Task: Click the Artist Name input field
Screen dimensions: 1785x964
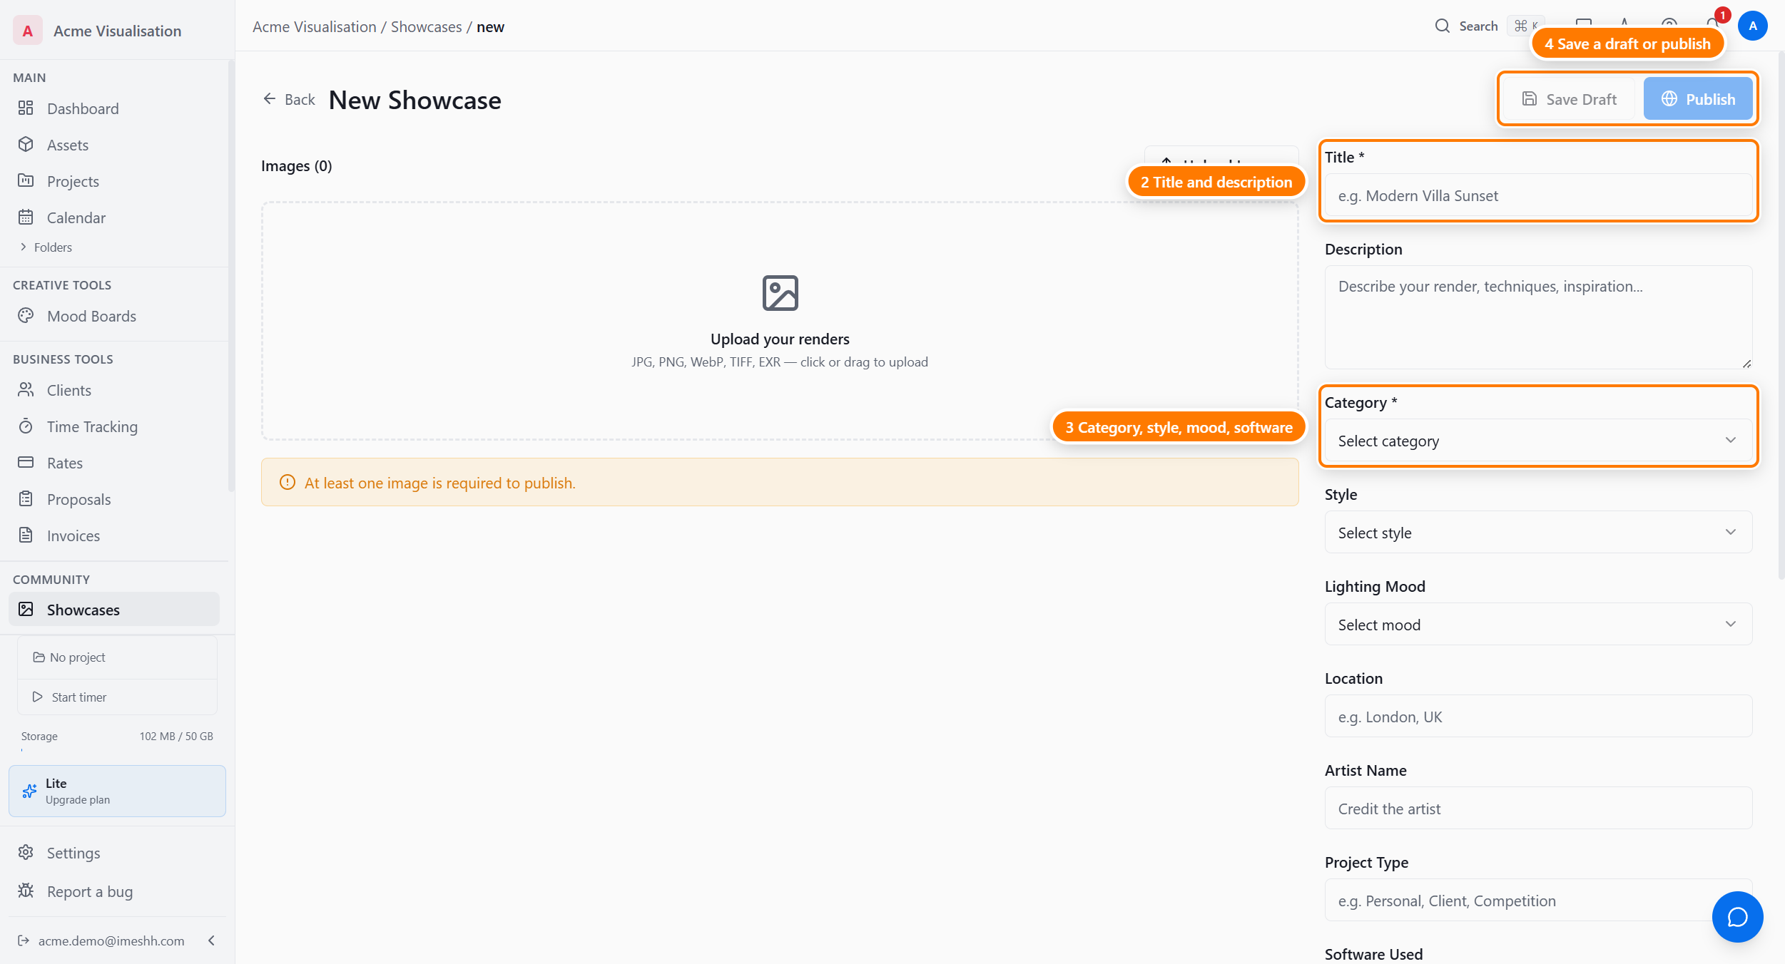Action: click(1538, 809)
